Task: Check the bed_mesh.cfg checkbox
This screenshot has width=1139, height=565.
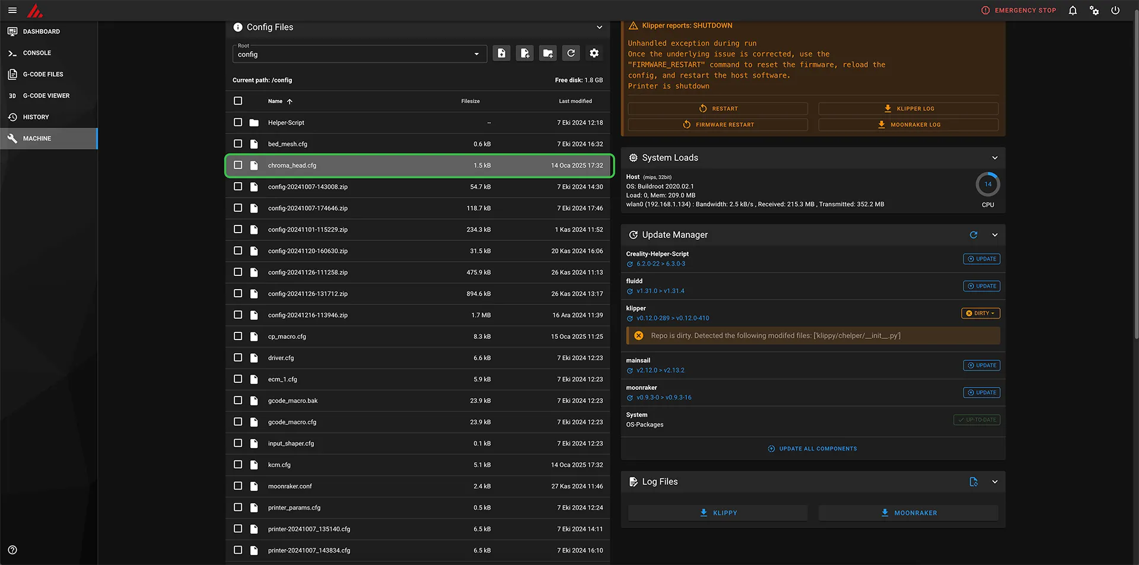Action: (238, 144)
